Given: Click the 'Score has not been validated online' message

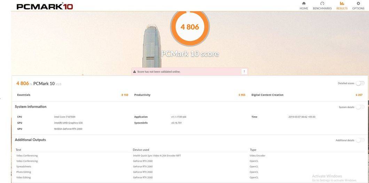Looking at the screenshot, I should (159, 72).
